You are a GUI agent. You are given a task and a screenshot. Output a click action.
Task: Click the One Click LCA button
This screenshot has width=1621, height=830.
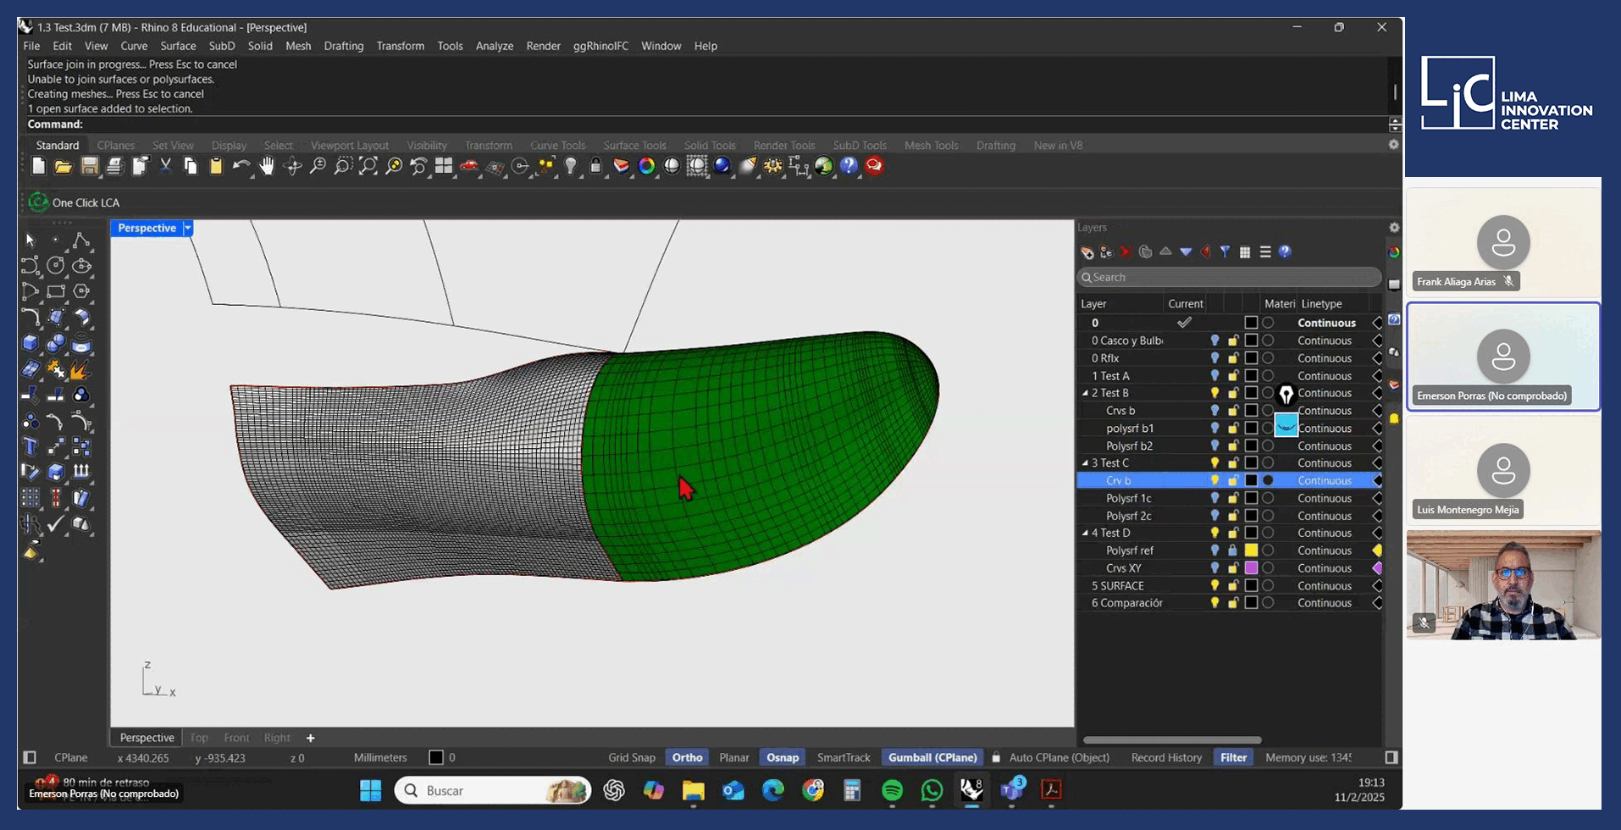tap(75, 202)
